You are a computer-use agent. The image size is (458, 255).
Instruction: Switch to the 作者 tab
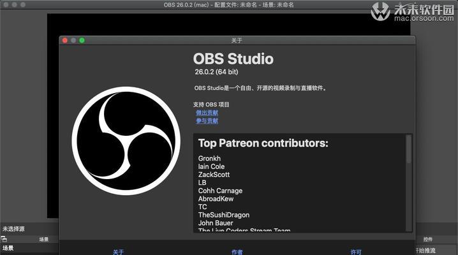click(x=237, y=252)
